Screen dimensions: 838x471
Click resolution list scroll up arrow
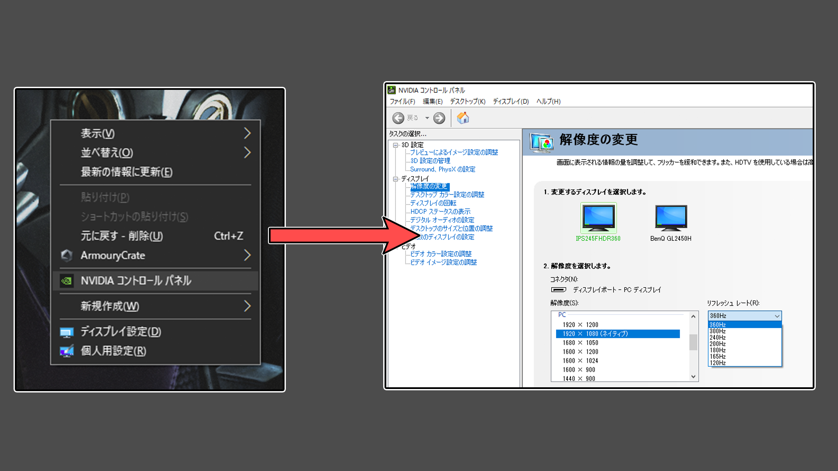tap(693, 316)
